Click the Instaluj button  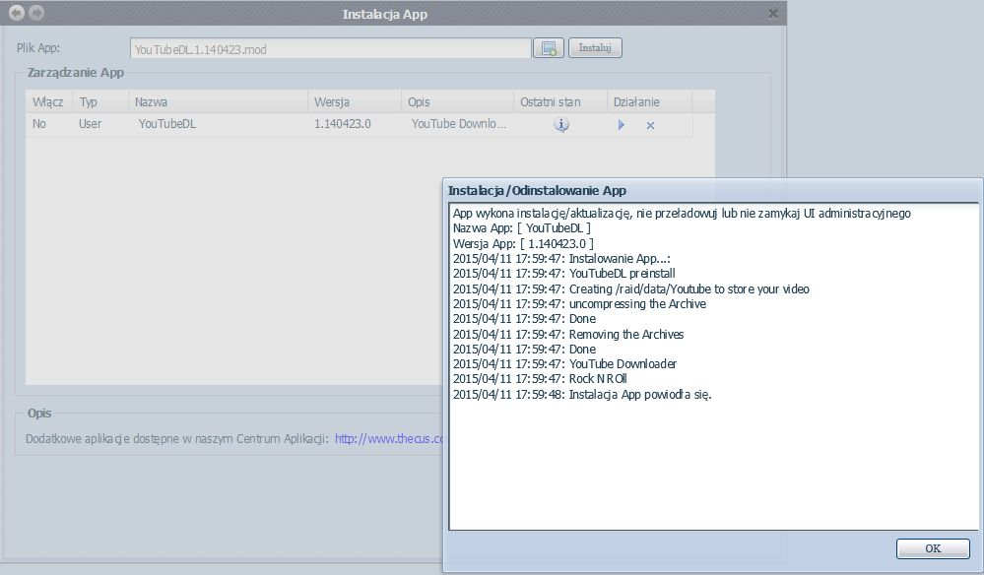pyautogui.click(x=595, y=48)
